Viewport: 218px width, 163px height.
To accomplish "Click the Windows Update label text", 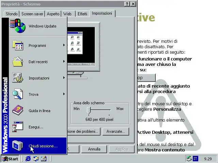I will coord(43,26).
